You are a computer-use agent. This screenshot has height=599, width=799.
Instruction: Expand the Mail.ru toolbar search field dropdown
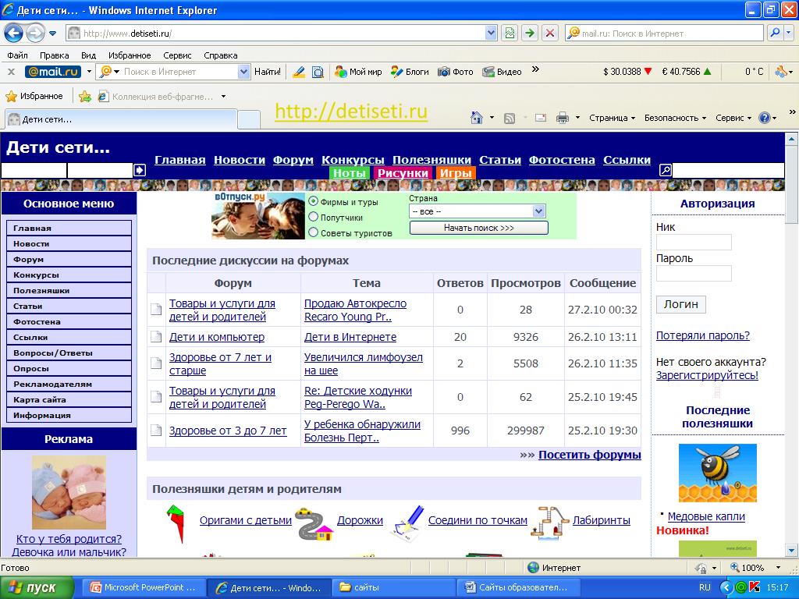(243, 72)
